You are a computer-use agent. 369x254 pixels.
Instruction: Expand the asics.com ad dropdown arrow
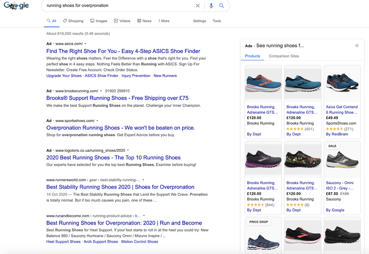85,44
